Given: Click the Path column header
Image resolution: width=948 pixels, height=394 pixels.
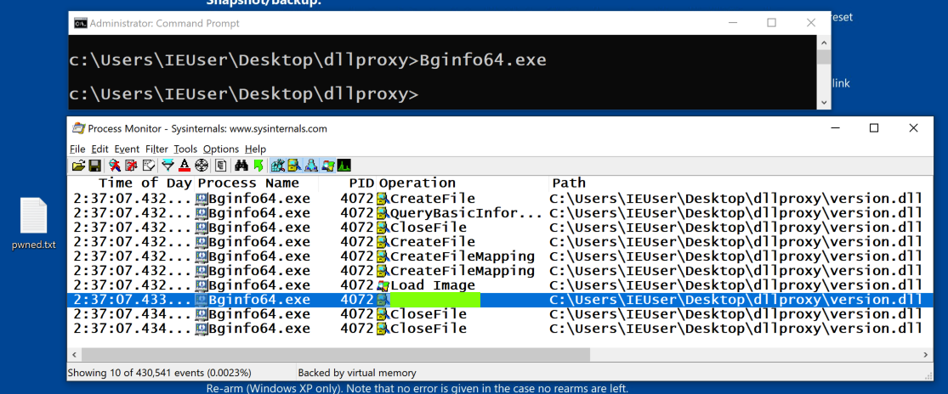Looking at the screenshot, I should 568,183.
